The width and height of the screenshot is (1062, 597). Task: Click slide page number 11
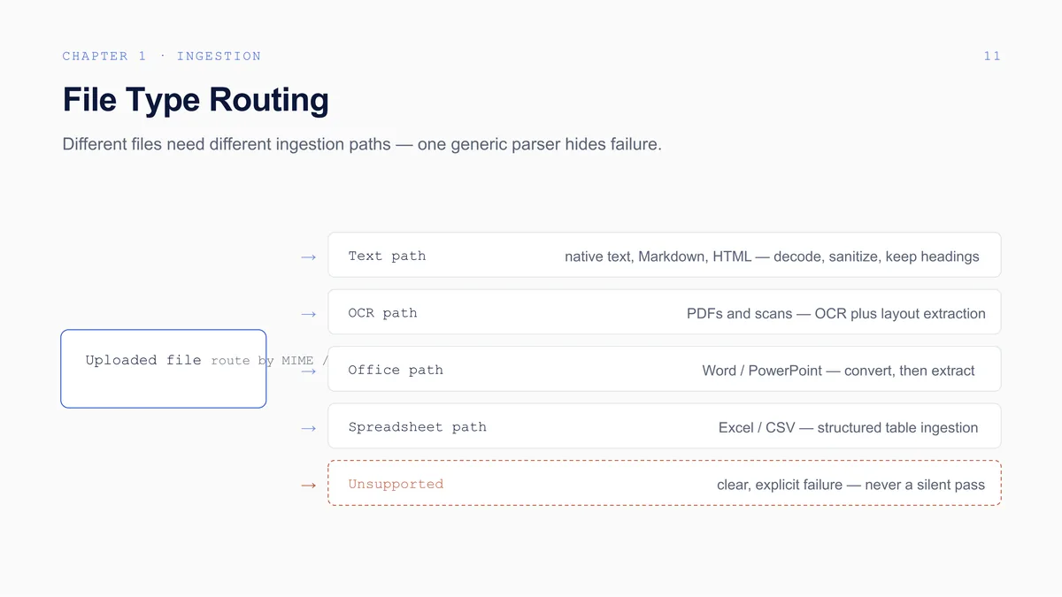click(x=992, y=56)
